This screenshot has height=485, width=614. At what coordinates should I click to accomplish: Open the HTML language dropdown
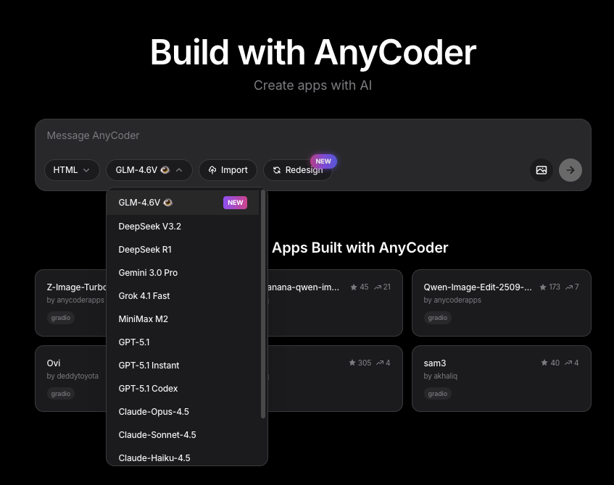tap(72, 170)
